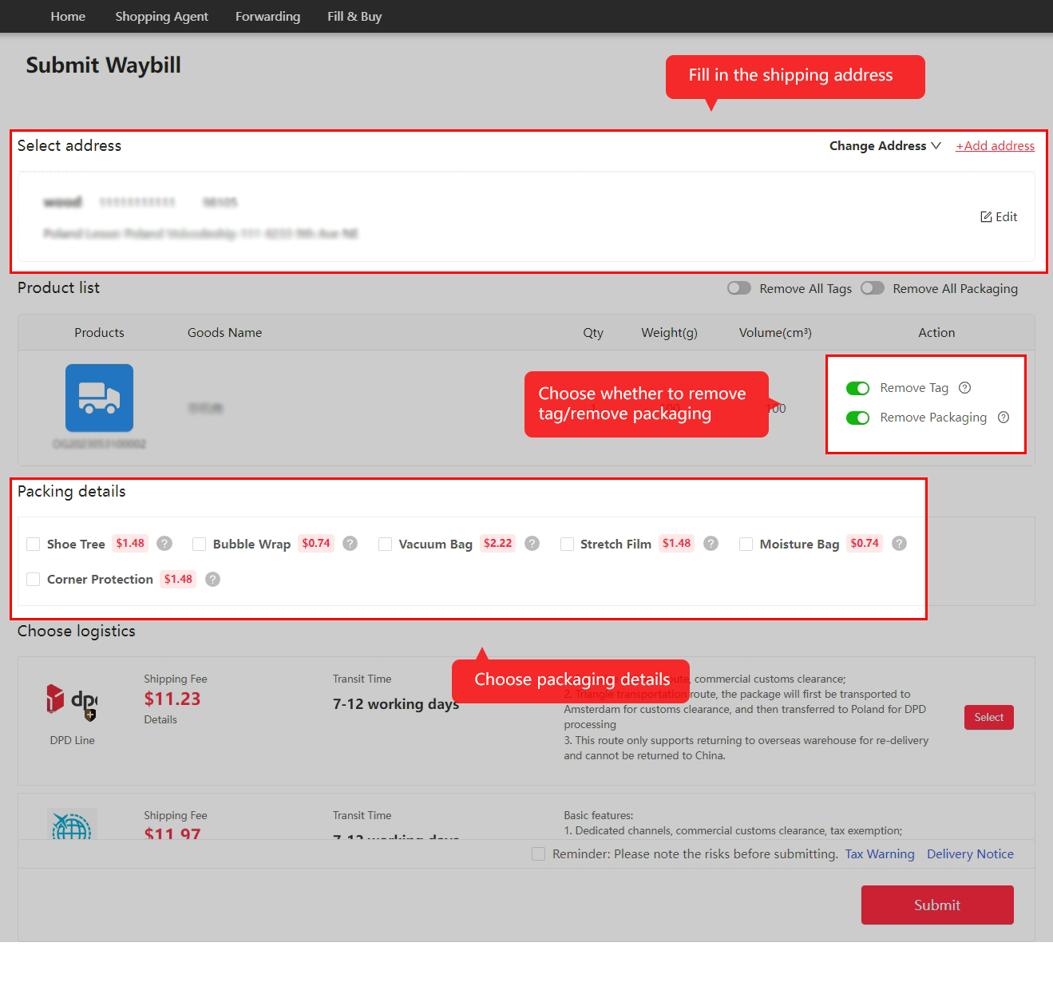Open Moisture Bag help icon
Screen dimensions: 1053x994
[x=898, y=544]
